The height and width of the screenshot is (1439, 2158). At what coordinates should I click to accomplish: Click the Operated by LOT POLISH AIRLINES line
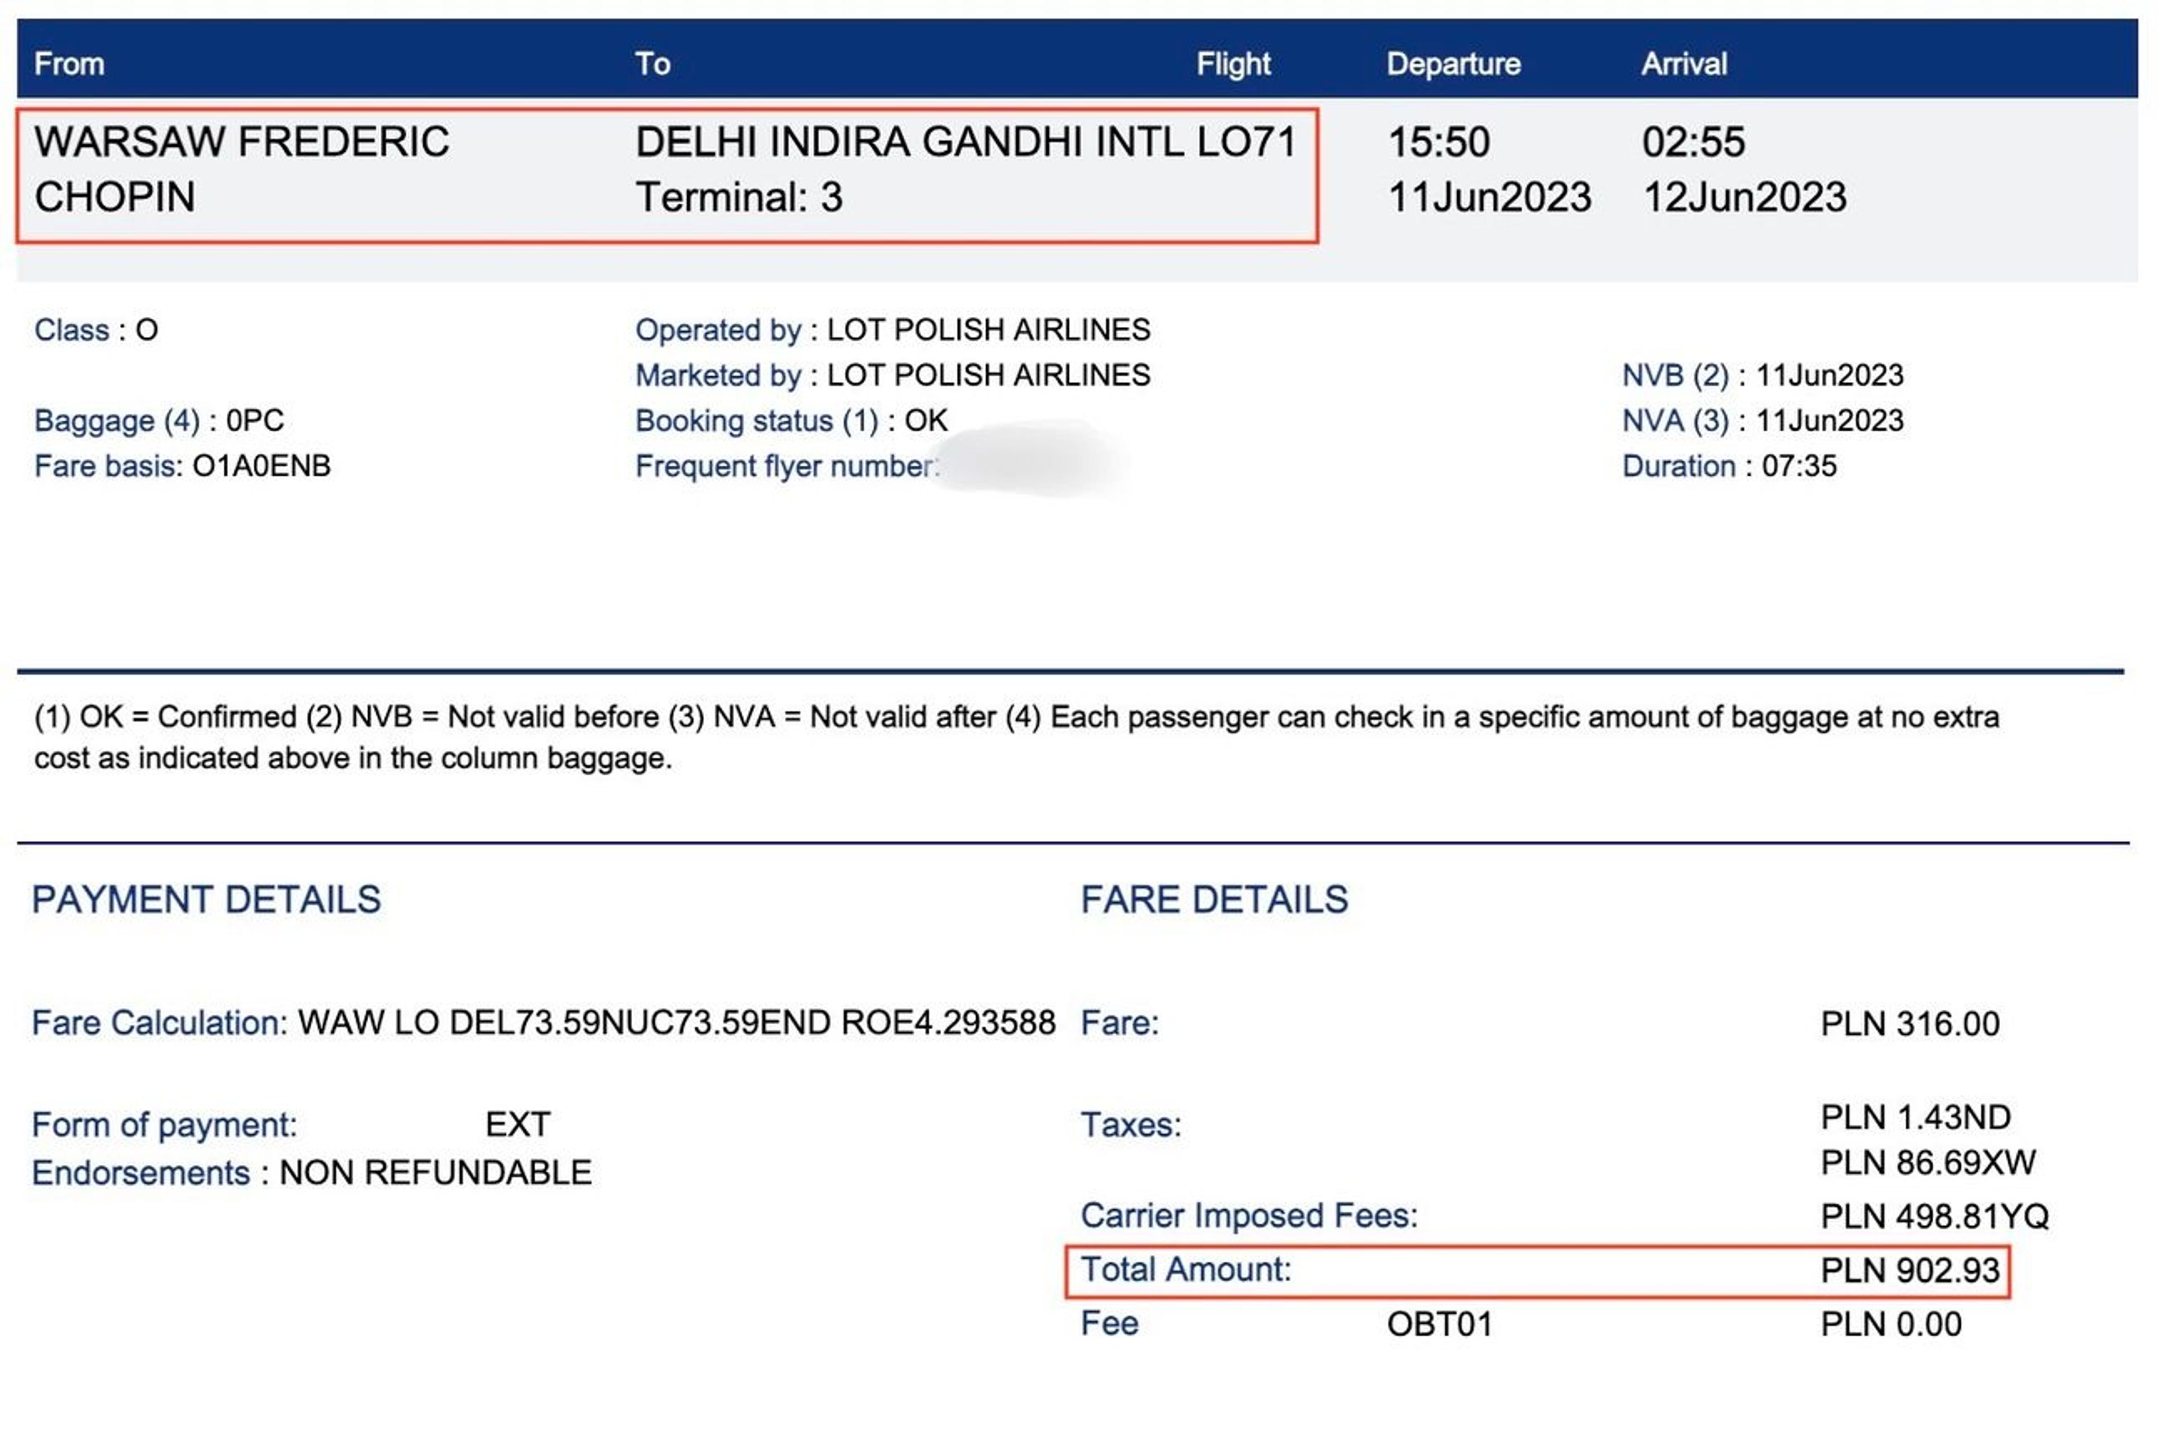click(x=892, y=330)
